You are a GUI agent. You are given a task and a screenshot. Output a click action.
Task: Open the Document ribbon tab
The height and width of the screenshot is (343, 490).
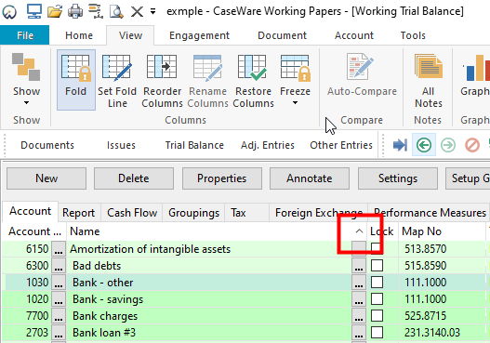282,35
